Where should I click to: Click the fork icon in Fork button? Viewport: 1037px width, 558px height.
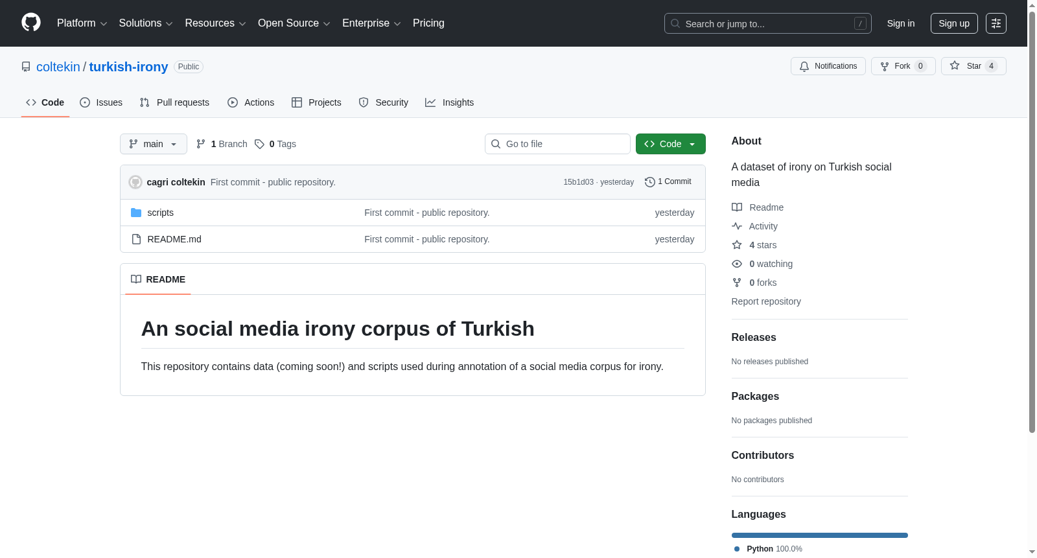pos(885,66)
